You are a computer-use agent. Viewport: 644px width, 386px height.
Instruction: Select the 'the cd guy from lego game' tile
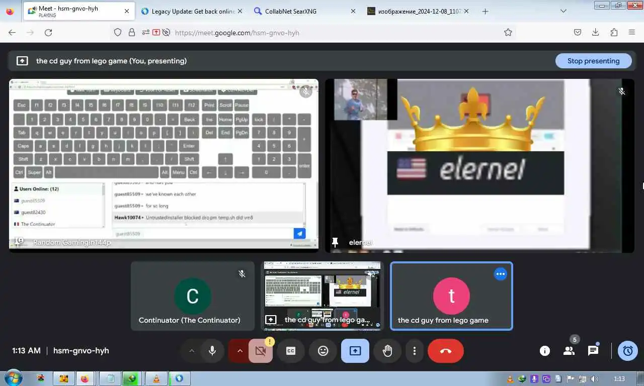(451, 296)
